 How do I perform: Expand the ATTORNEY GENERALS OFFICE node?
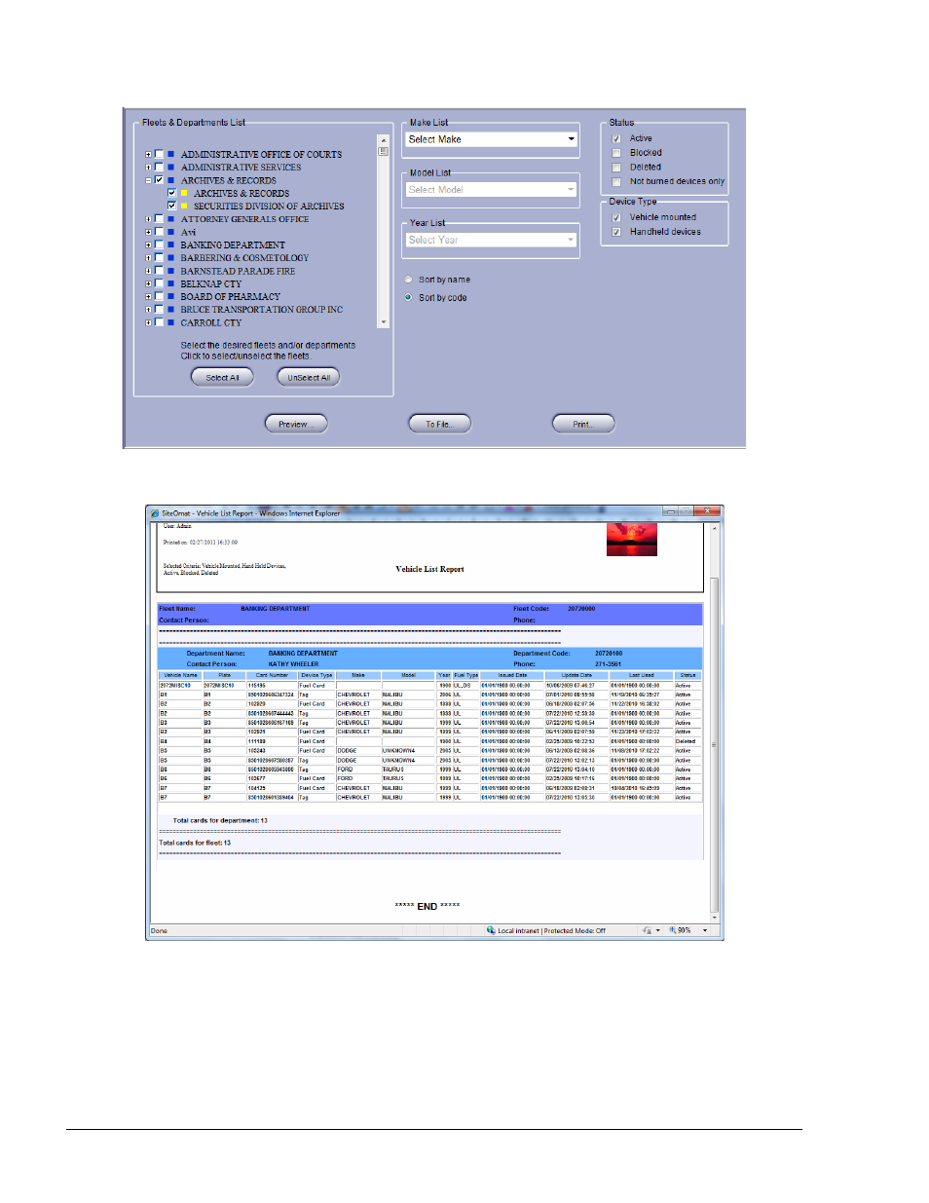pyautogui.click(x=148, y=219)
